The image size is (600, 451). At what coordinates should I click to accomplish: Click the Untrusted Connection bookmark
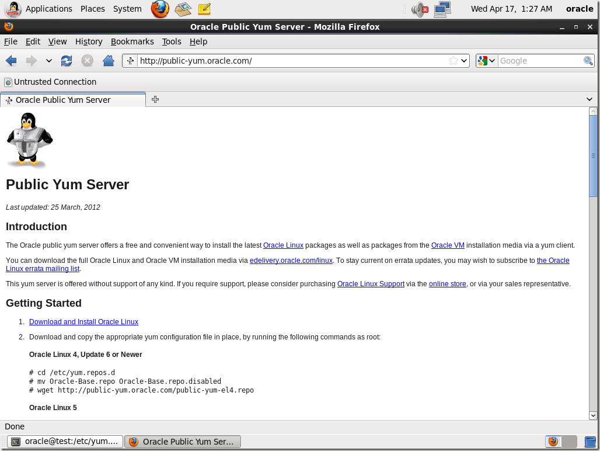[x=50, y=82]
